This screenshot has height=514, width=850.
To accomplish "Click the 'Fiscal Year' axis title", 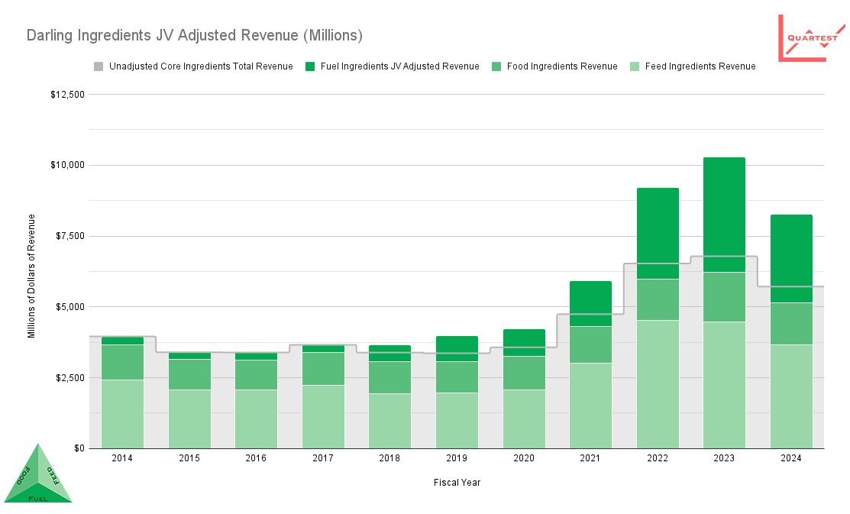I will (457, 483).
